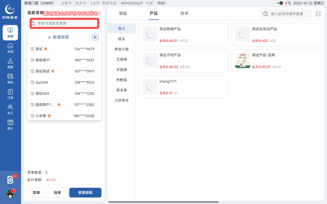Select the 艾草锤 category
The width and height of the screenshot is (327, 204).
coord(121,59)
